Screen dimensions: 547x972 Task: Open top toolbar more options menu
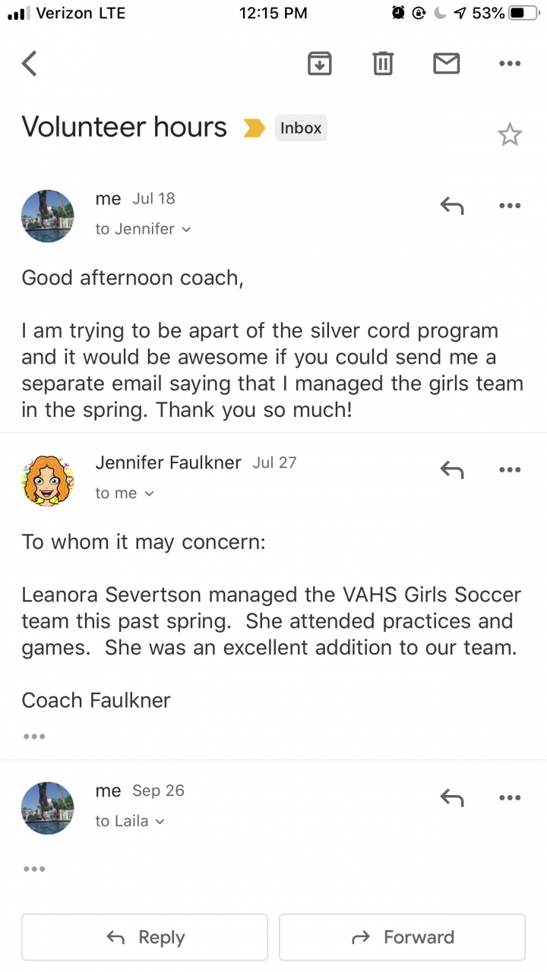click(510, 64)
